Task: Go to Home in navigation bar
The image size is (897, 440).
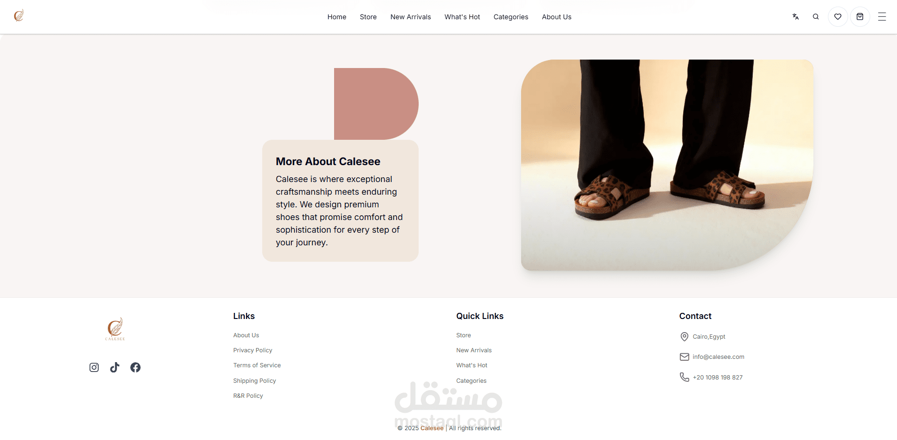Action: pos(337,17)
